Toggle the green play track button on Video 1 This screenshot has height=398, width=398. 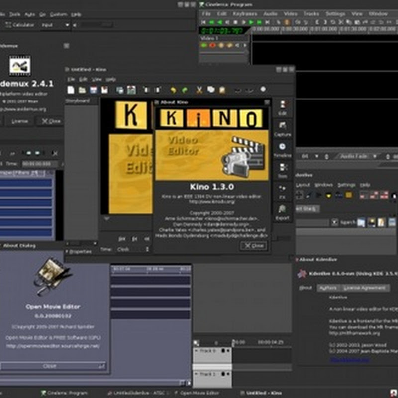(204, 45)
